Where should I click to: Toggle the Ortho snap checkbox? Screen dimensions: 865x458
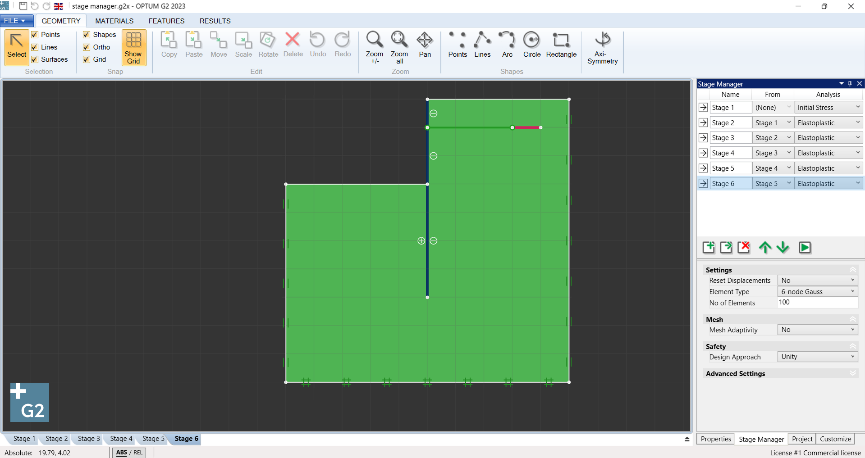[x=87, y=47]
